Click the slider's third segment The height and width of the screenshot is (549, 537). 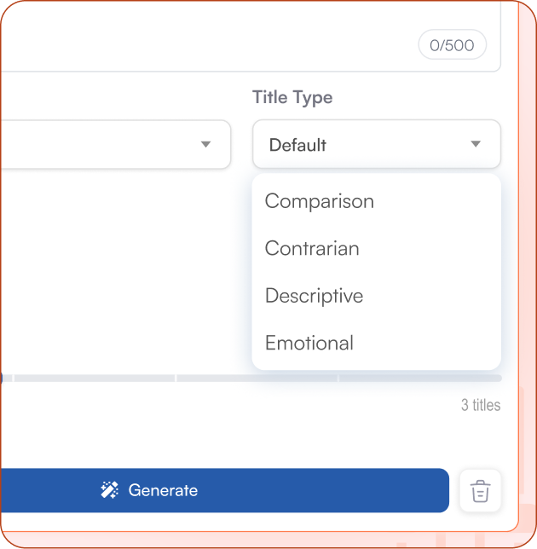257,378
